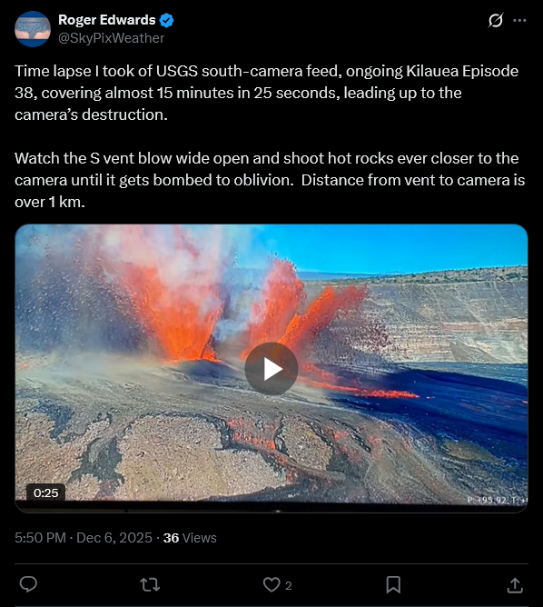Repost this tweet with retweet icon

(150, 584)
